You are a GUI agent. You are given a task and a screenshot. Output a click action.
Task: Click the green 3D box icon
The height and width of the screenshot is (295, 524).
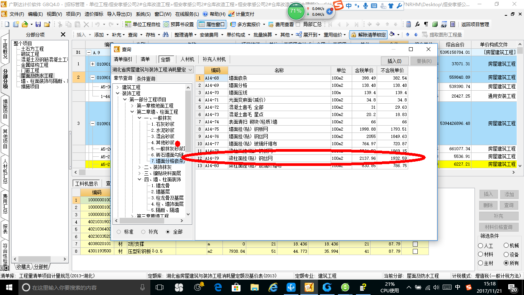pyautogui.click(x=435, y=24)
